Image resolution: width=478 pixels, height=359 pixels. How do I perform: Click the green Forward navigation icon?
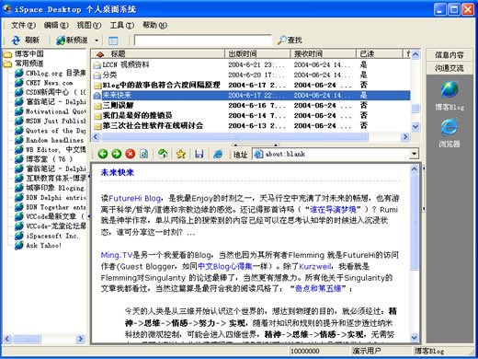tap(117, 154)
